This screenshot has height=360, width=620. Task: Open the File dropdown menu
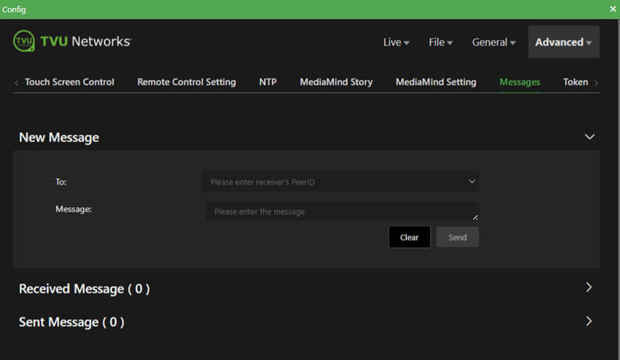tap(440, 42)
